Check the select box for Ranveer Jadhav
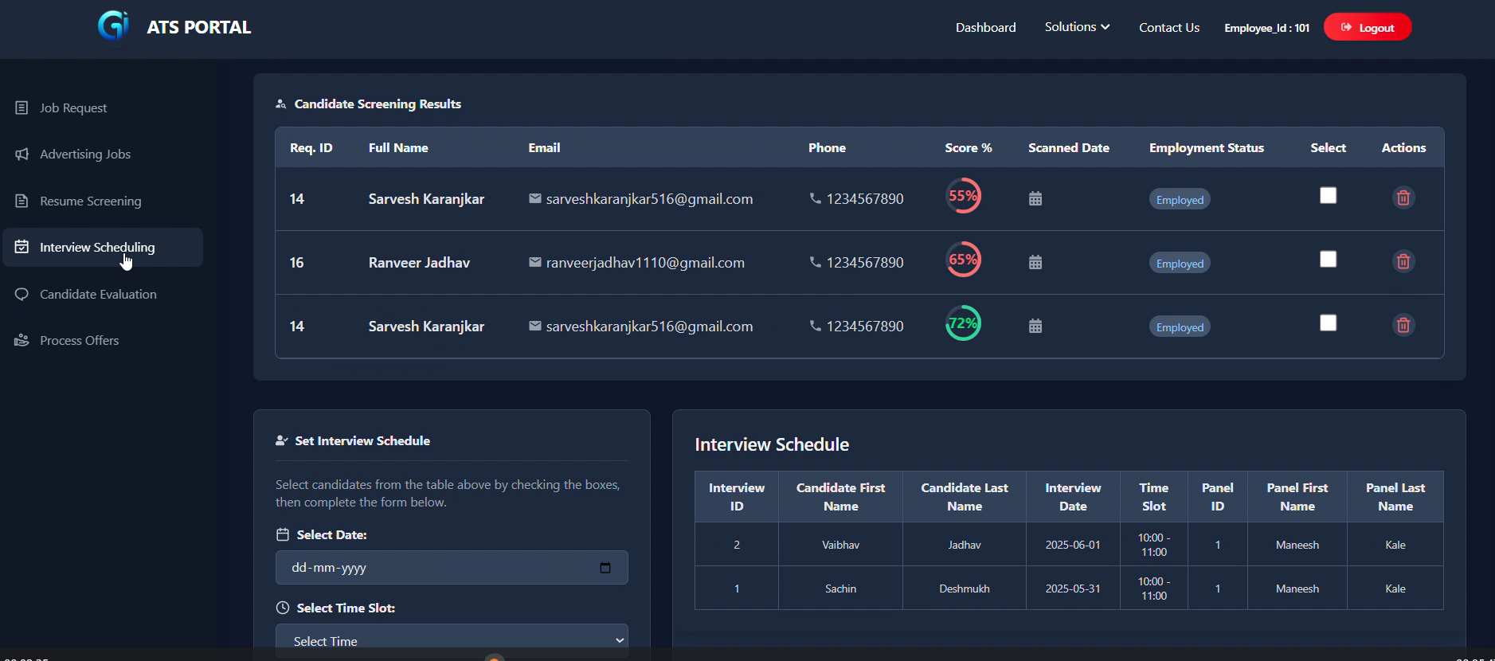This screenshot has width=1495, height=661. [x=1328, y=260]
